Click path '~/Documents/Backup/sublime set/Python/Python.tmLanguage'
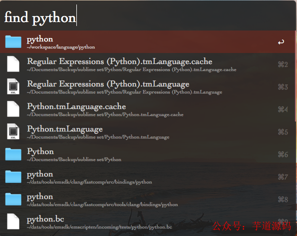This screenshot has width=297, height=236. coord(98,137)
